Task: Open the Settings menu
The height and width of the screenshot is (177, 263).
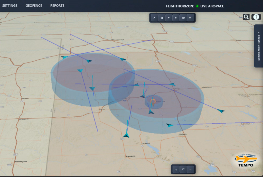Action: (10, 6)
